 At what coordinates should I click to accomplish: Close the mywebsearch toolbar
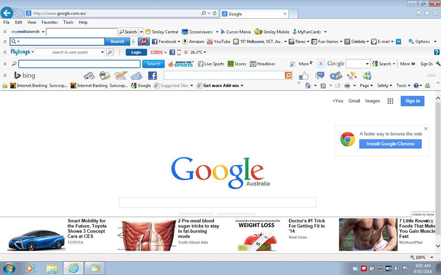[x=5, y=32]
